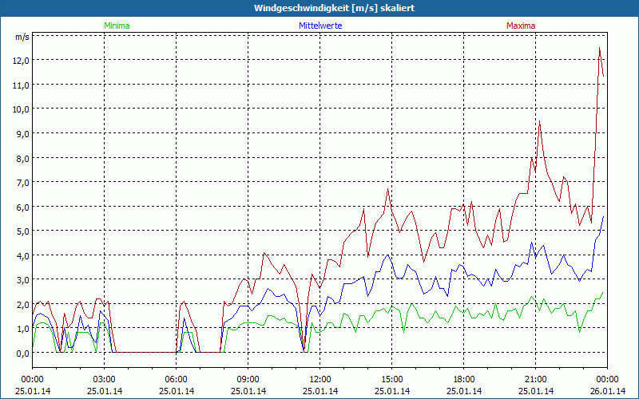The height and width of the screenshot is (399, 639).
Task: Click the 9,0 y-axis value
Action: coord(23,134)
